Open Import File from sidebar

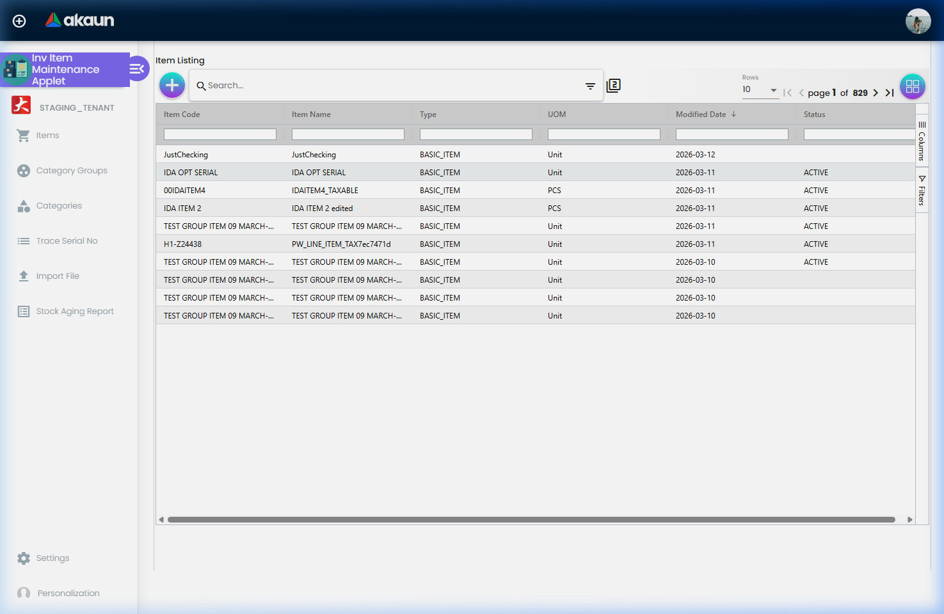point(58,276)
